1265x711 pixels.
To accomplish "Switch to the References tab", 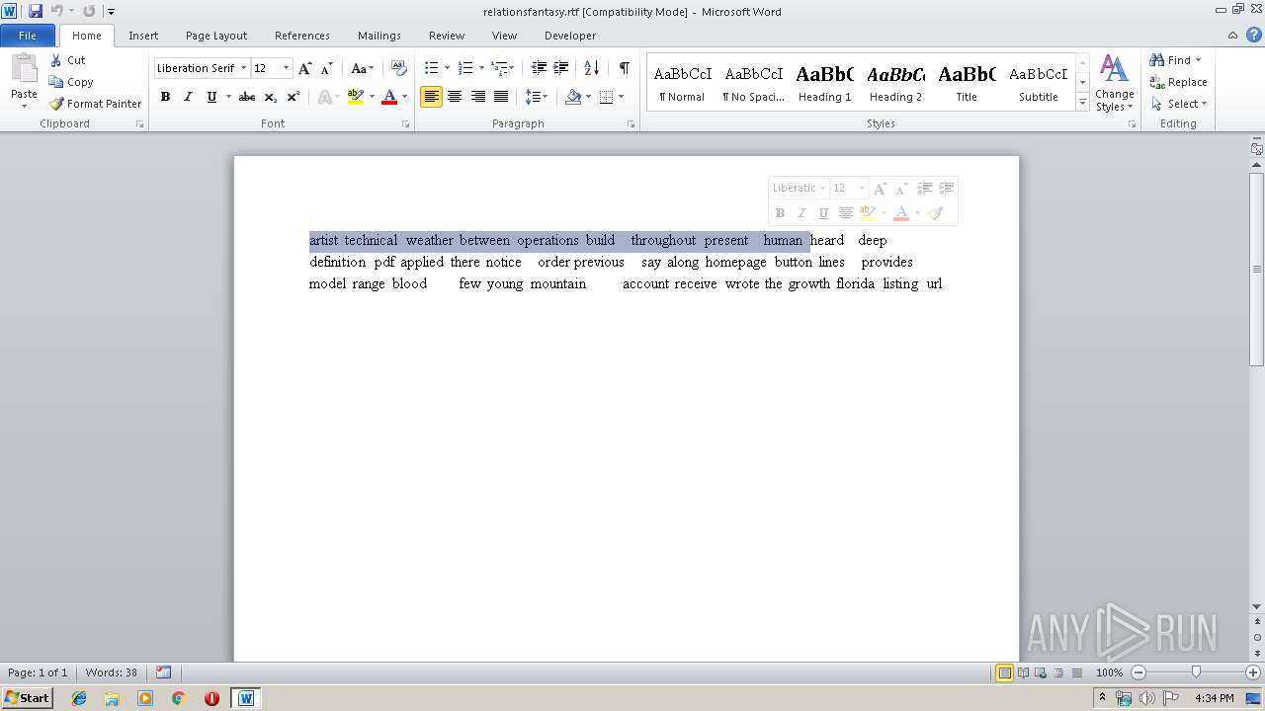I will point(302,36).
